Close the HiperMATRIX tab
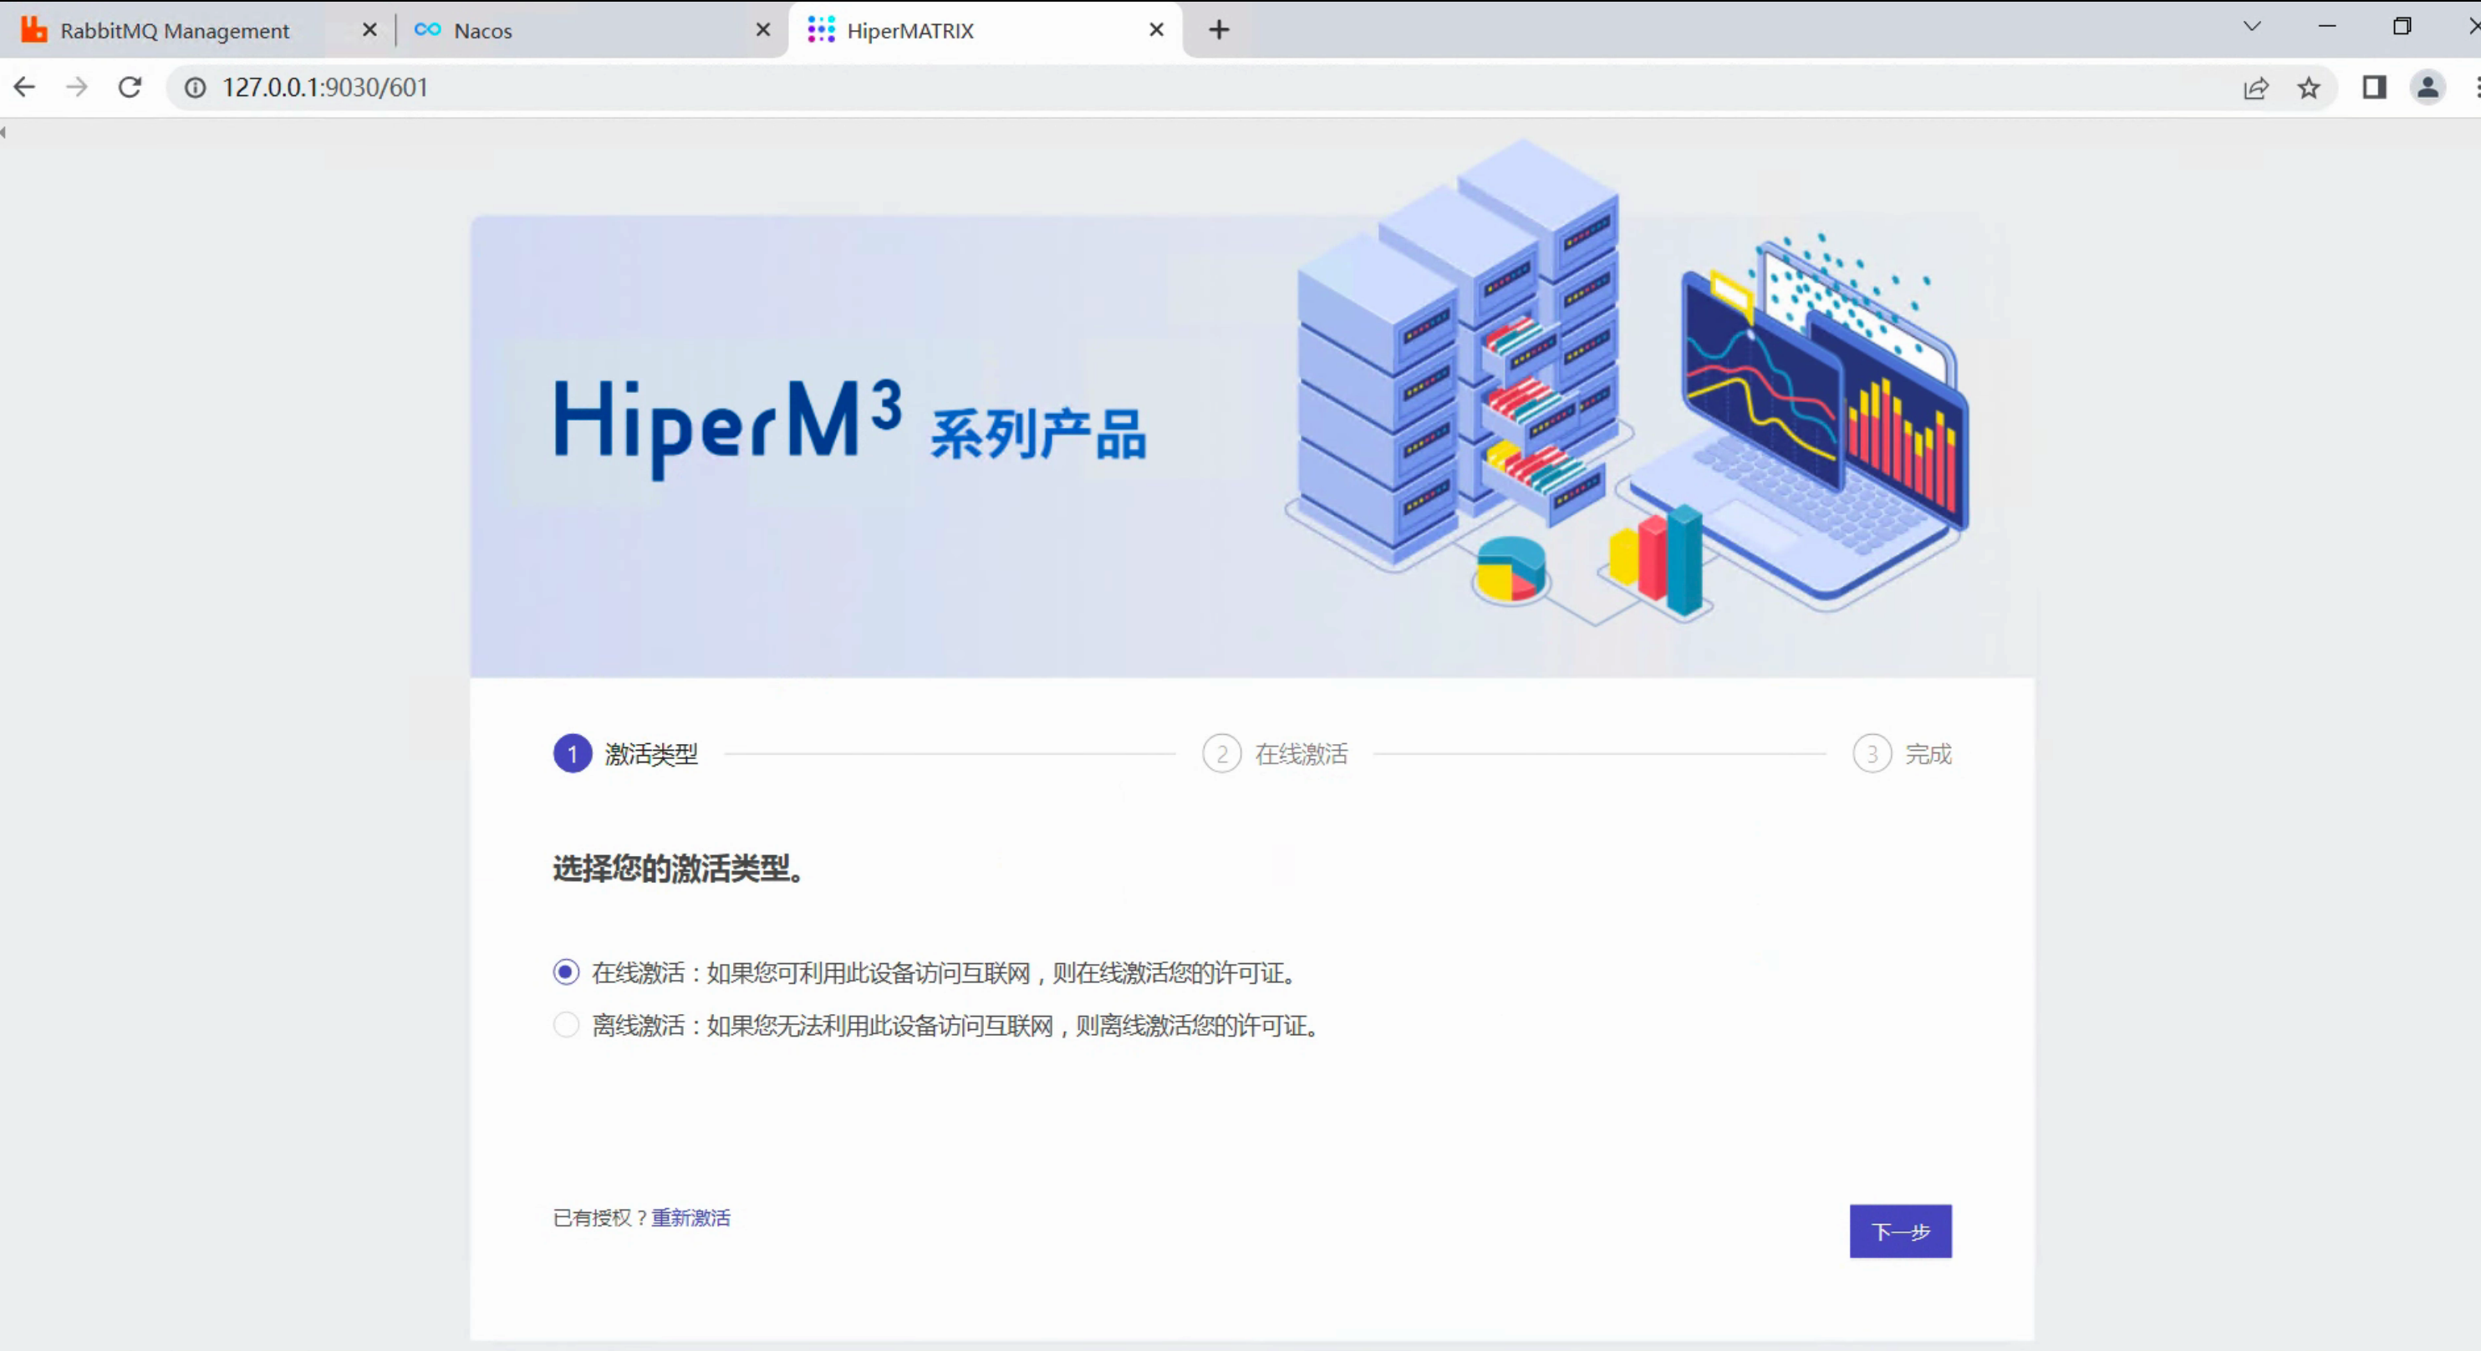The image size is (2481, 1351). (x=1157, y=31)
